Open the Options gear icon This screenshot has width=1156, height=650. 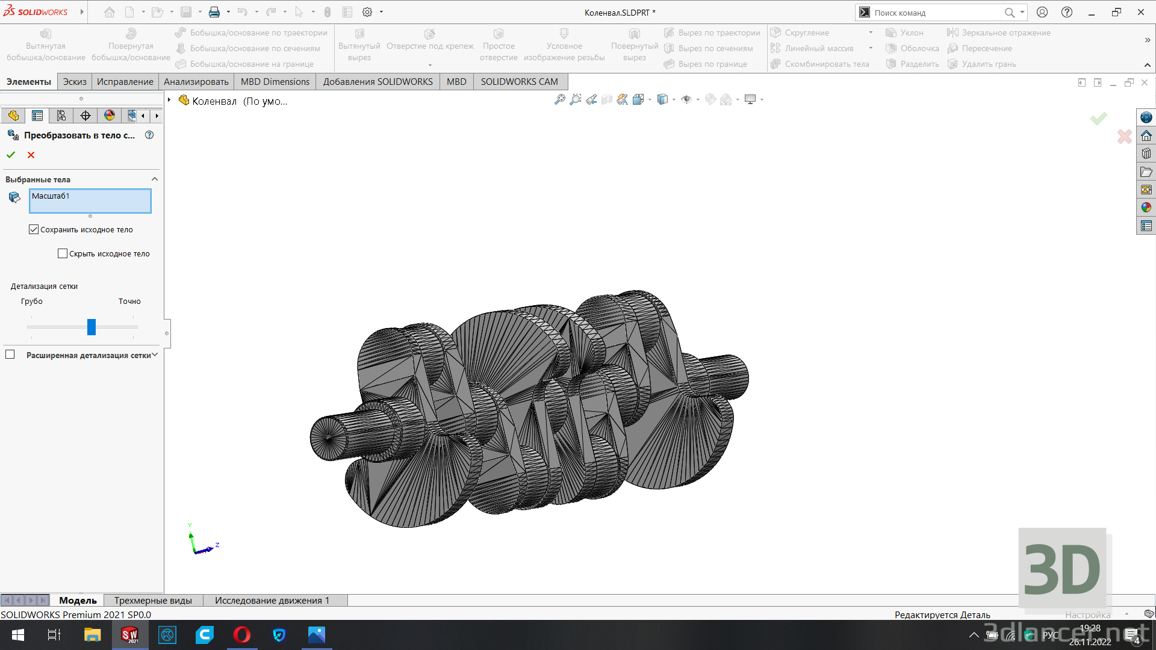click(x=367, y=12)
